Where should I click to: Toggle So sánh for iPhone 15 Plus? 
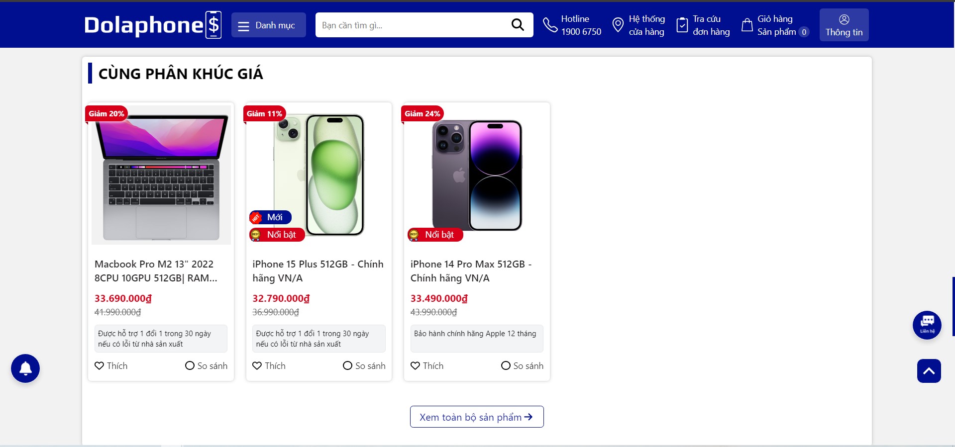364,366
